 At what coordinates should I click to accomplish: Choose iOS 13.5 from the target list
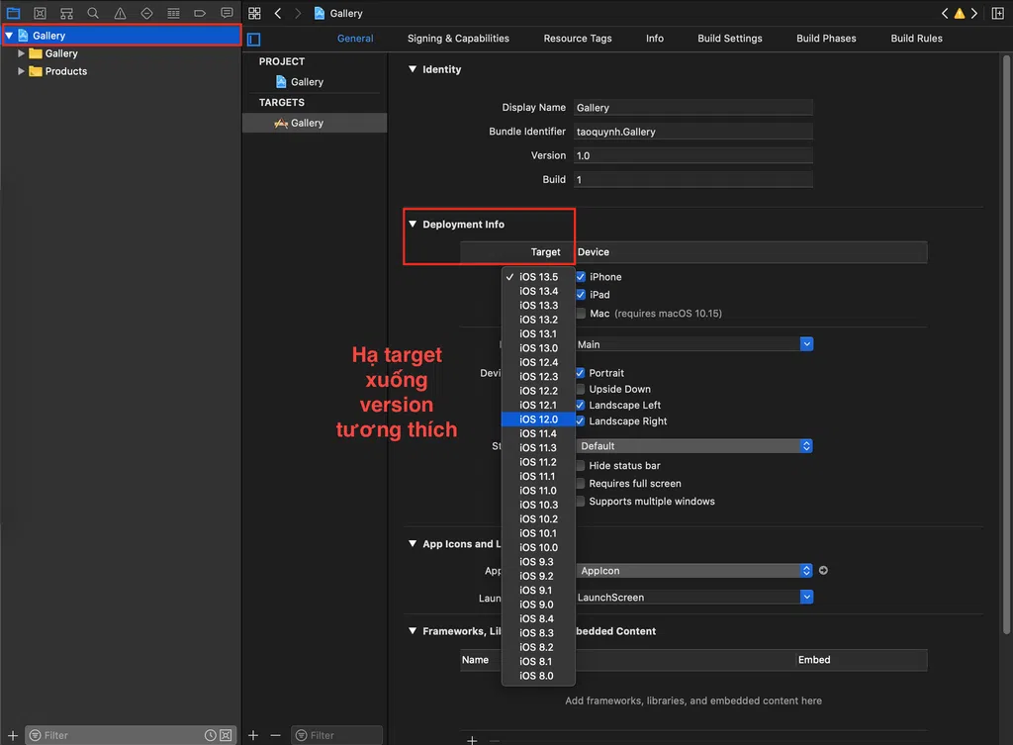(x=538, y=277)
